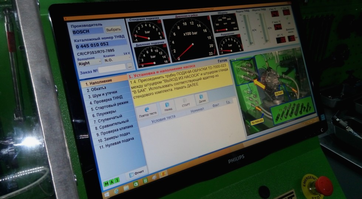Open the Вращение Right dropdown
This screenshot has width=362, height=199.
tap(89, 63)
